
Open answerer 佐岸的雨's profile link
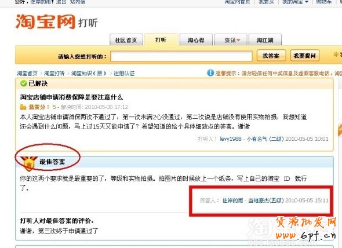tap(232, 200)
